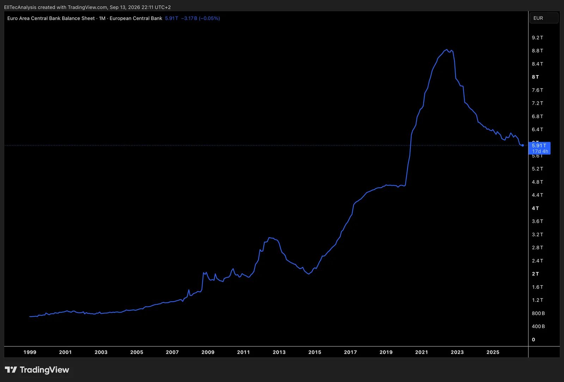Open the EUR currency selector
Screen dimensions: 564x382
pos(544,18)
